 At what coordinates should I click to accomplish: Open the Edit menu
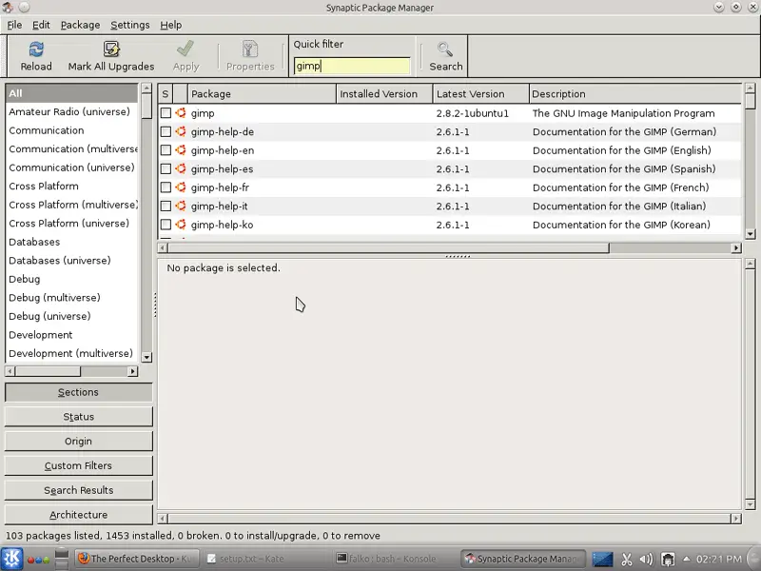point(41,25)
